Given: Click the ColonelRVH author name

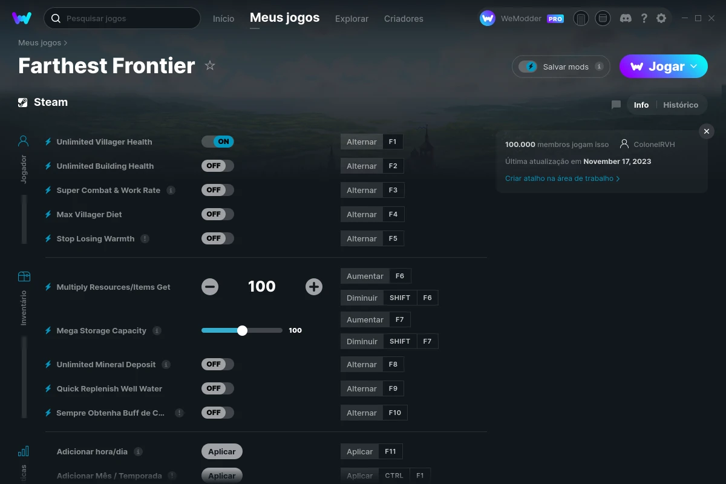Looking at the screenshot, I should point(654,145).
